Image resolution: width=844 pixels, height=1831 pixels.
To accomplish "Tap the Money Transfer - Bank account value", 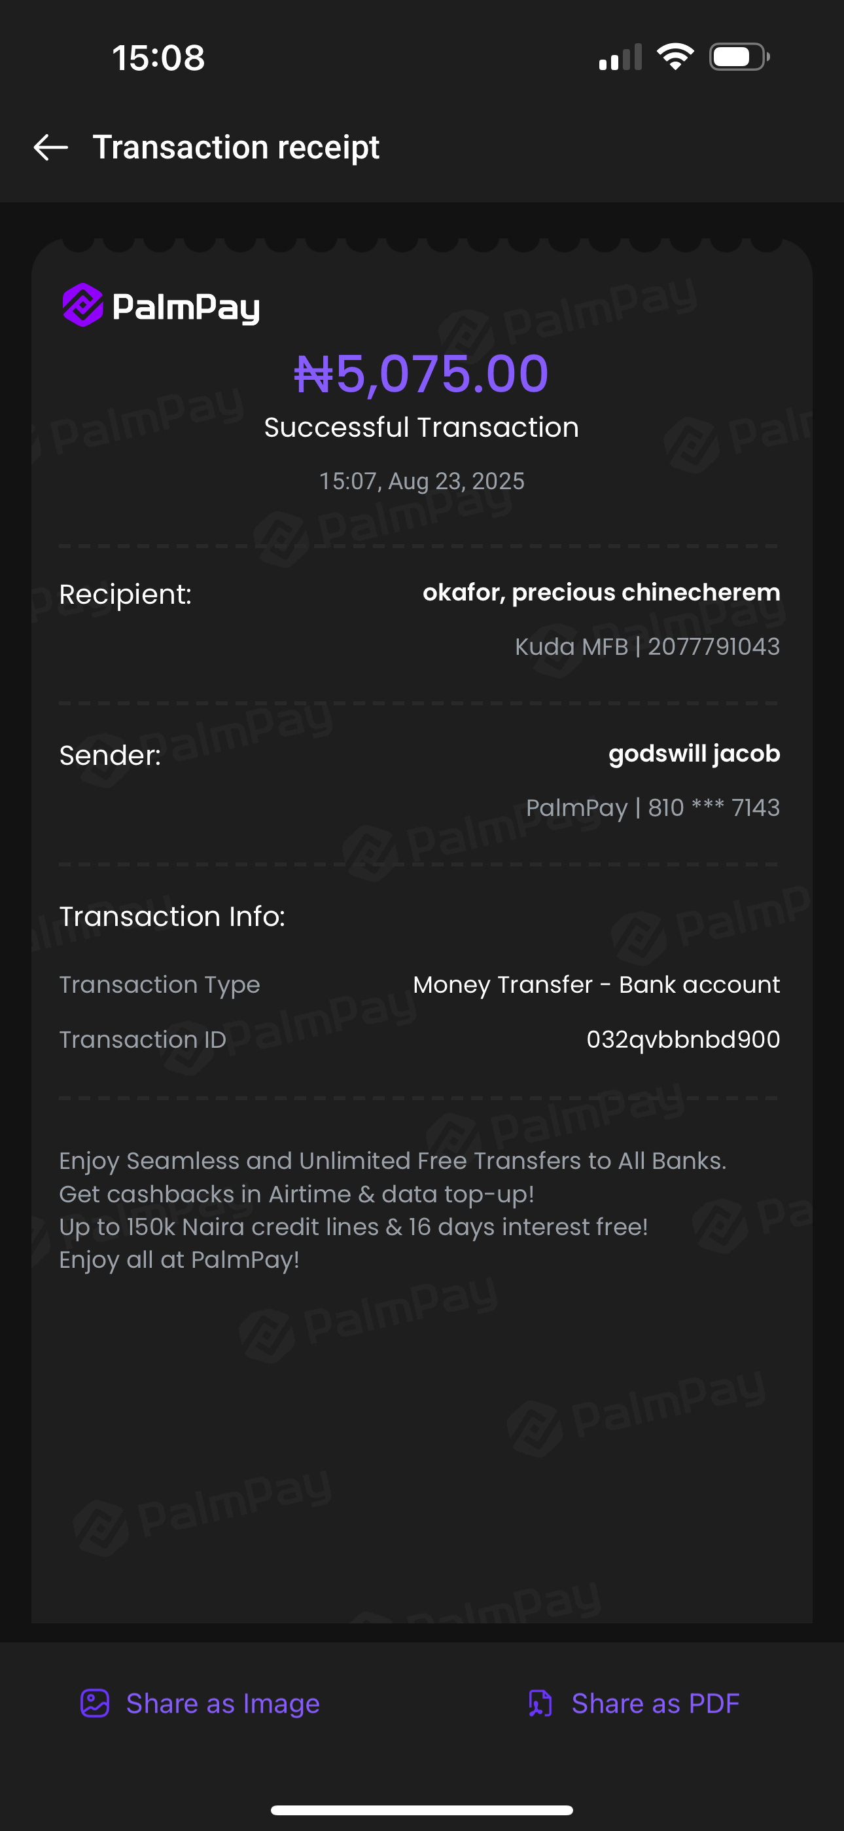I will (596, 985).
